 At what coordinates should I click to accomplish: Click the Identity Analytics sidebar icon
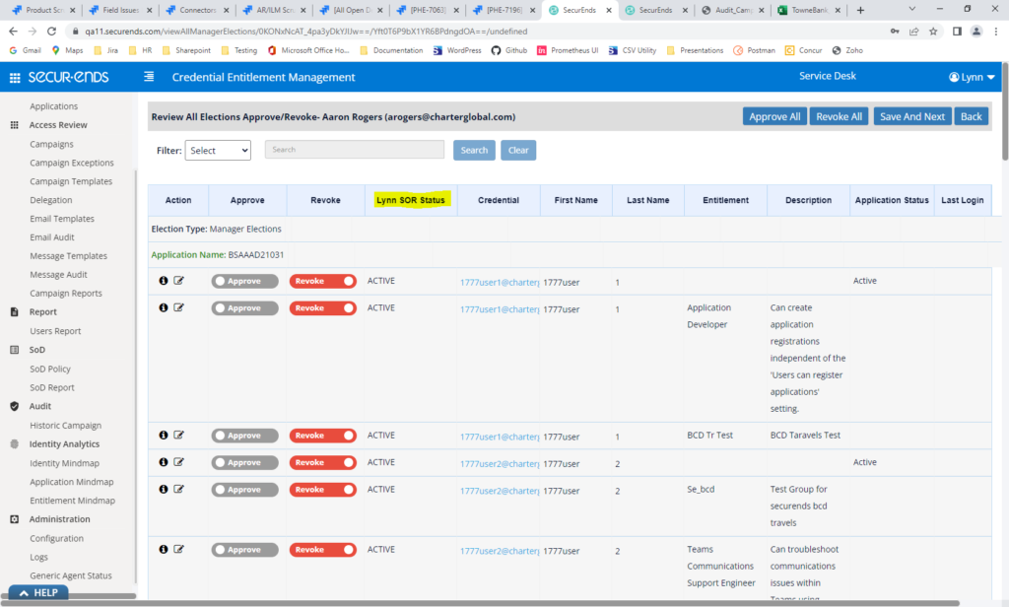click(x=14, y=444)
